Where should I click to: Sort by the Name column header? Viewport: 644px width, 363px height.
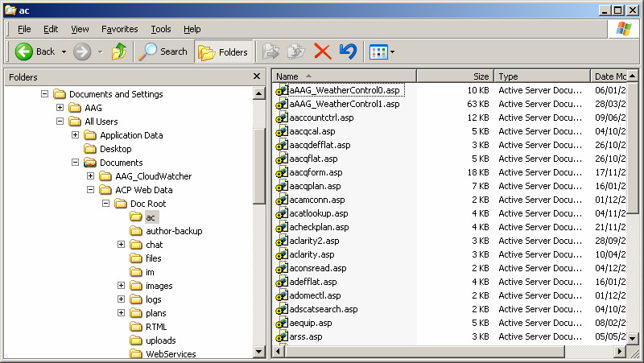point(345,76)
